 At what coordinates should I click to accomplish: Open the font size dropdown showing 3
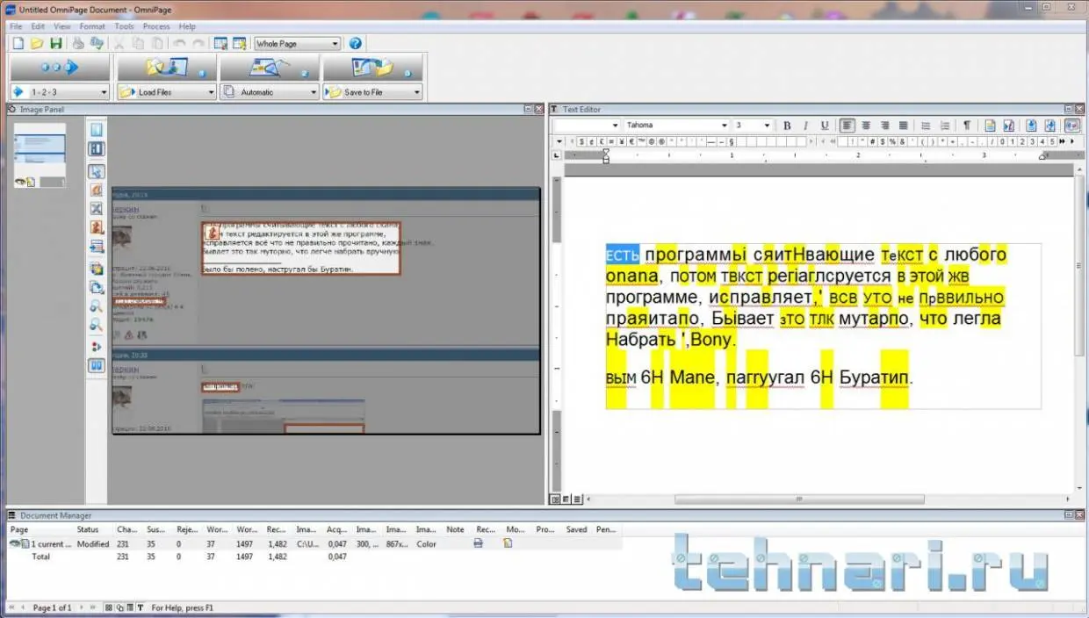pos(768,126)
